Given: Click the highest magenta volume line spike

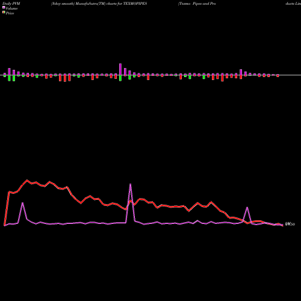Looking at the screenshot, I should [131, 184].
